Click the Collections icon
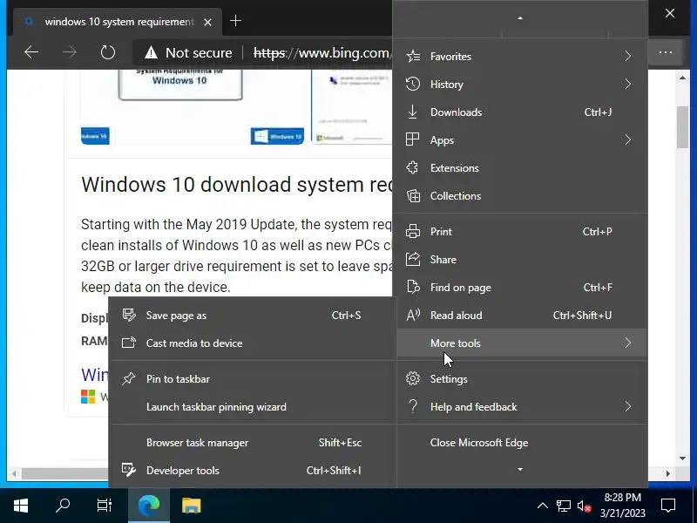The width and height of the screenshot is (697, 523). [413, 195]
